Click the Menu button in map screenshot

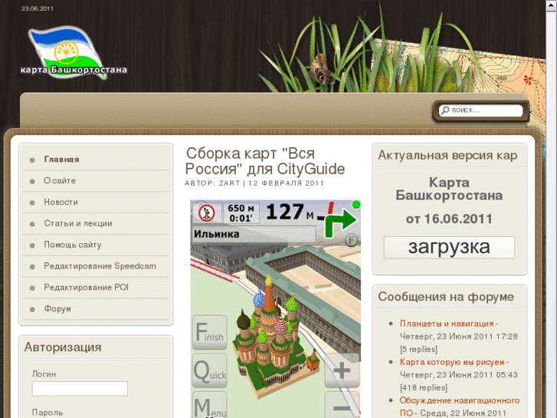[210, 405]
